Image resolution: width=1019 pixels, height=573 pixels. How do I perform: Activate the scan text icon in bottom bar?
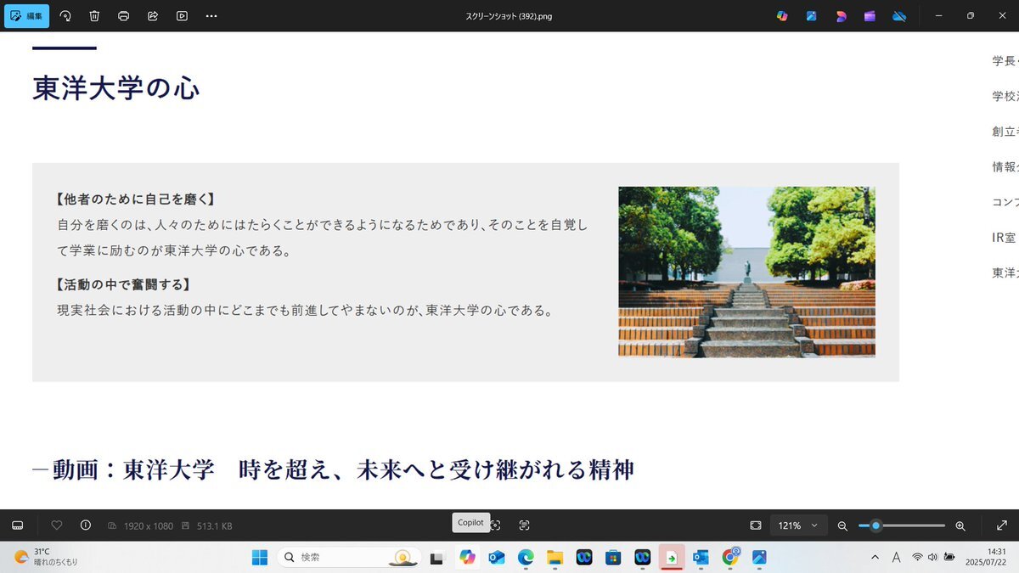(x=524, y=525)
